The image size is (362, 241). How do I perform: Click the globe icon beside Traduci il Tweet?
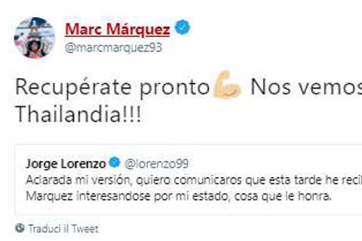pos(20,228)
